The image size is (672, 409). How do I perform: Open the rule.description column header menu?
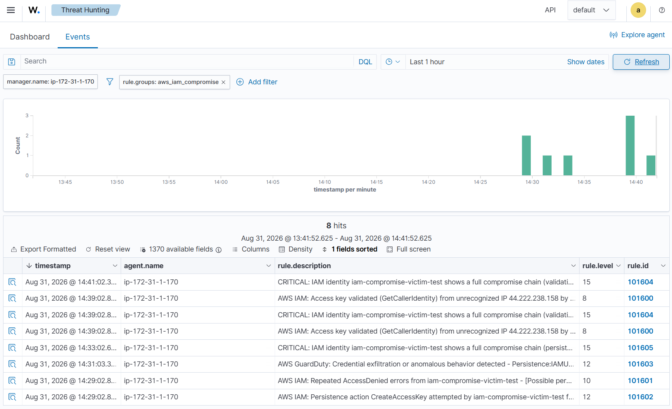click(x=573, y=266)
